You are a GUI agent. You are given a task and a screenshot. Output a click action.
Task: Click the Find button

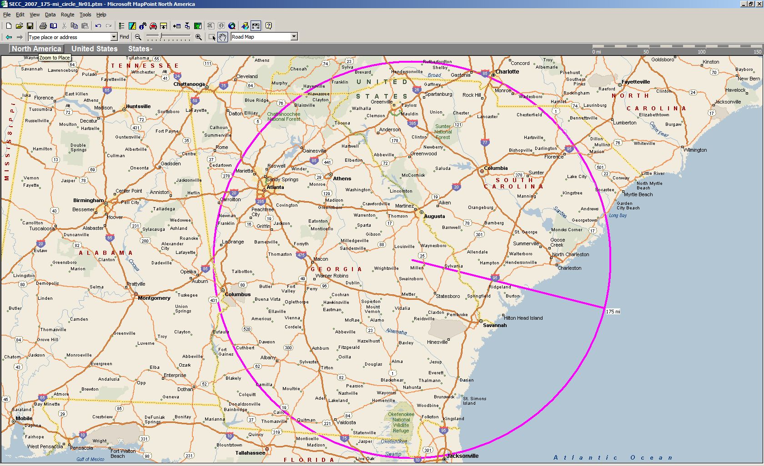(x=124, y=37)
